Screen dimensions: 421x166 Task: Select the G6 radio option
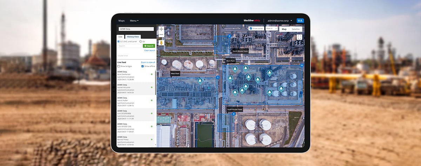pos(141,41)
